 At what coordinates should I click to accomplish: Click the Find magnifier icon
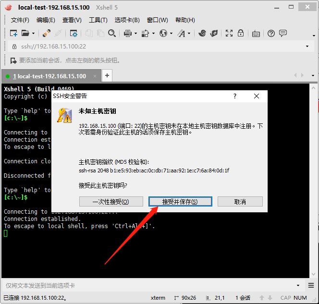pyautogui.click(x=112, y=33)
